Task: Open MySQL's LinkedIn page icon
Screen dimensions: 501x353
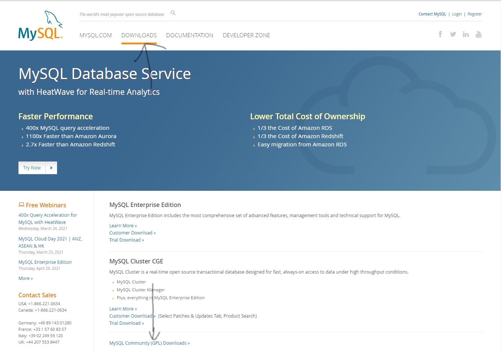Action: 466,34
